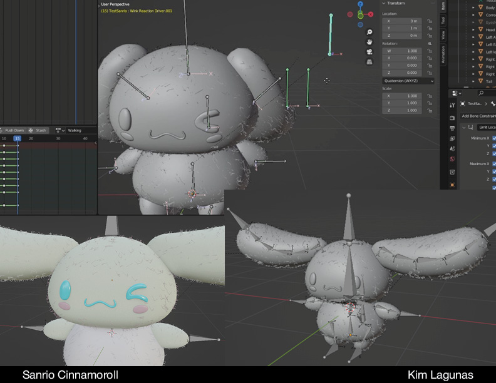Uncheck the Maximum X checkbox
This screenshot has width=496, height=383.
[x=494, y=164]
